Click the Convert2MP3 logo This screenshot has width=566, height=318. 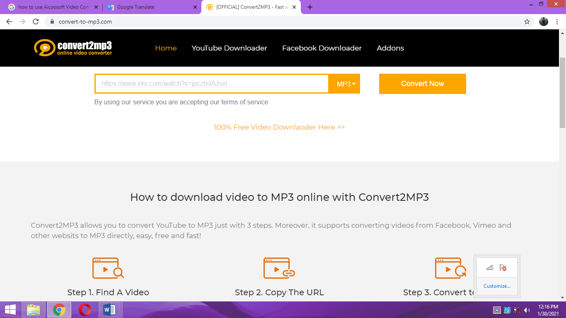tap(73, 48)
